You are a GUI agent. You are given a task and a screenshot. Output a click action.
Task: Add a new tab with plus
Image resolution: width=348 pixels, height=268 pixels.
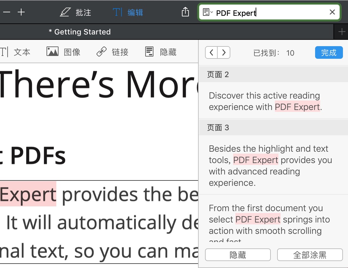click(342, 32)
